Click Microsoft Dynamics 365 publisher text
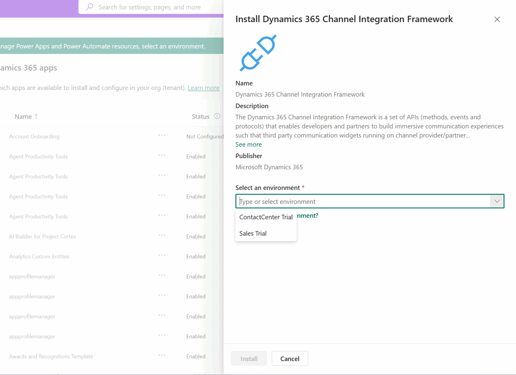 [269, 167]
